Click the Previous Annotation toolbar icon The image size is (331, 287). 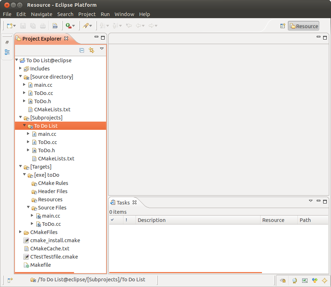(x=115, y=26)
